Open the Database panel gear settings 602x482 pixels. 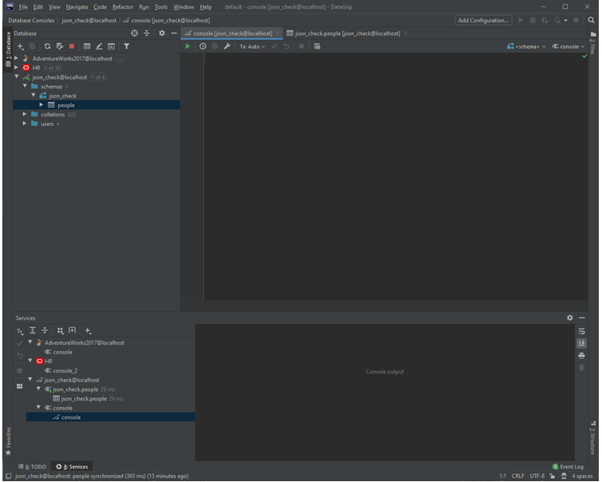pos(162,34)
